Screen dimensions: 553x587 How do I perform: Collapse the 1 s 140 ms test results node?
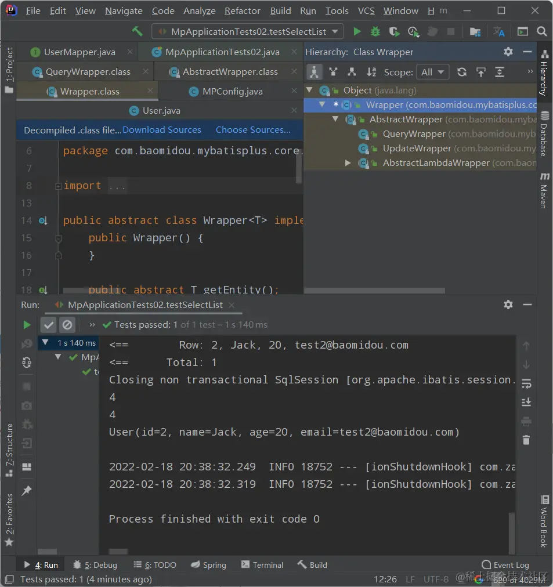point(45,343)
